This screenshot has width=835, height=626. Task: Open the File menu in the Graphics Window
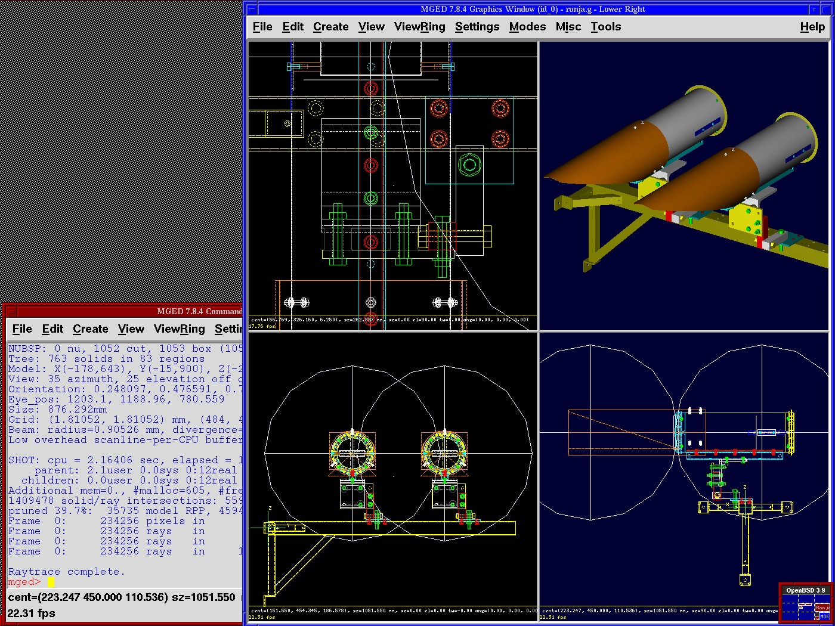click(262, 26)
